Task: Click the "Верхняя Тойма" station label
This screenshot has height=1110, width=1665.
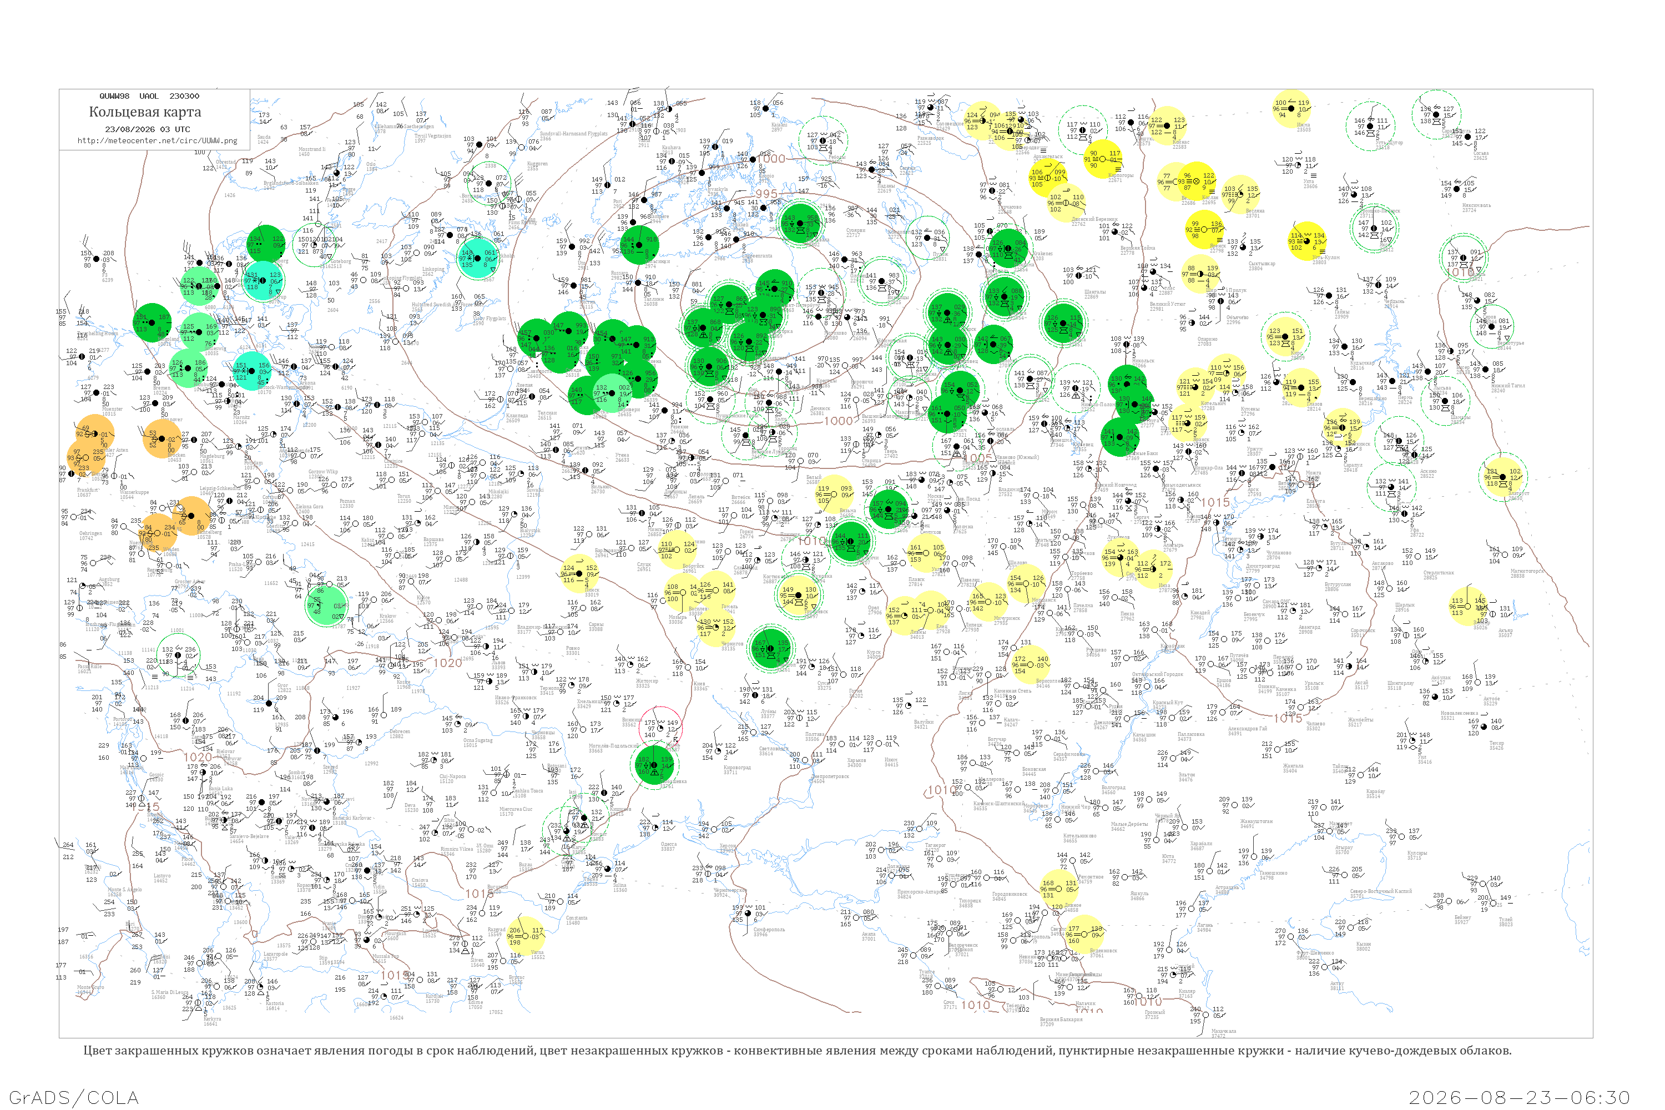Action: click(x=1138, y=248)
